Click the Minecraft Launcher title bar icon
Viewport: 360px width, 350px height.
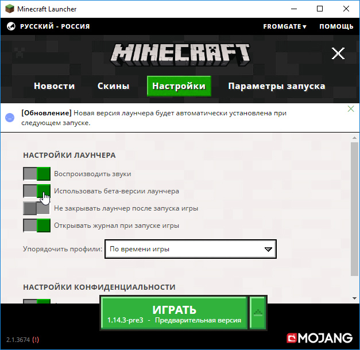(x=9, y=9)
